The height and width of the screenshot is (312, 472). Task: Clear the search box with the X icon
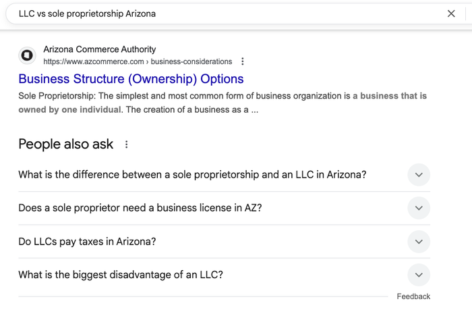(451, 14)
